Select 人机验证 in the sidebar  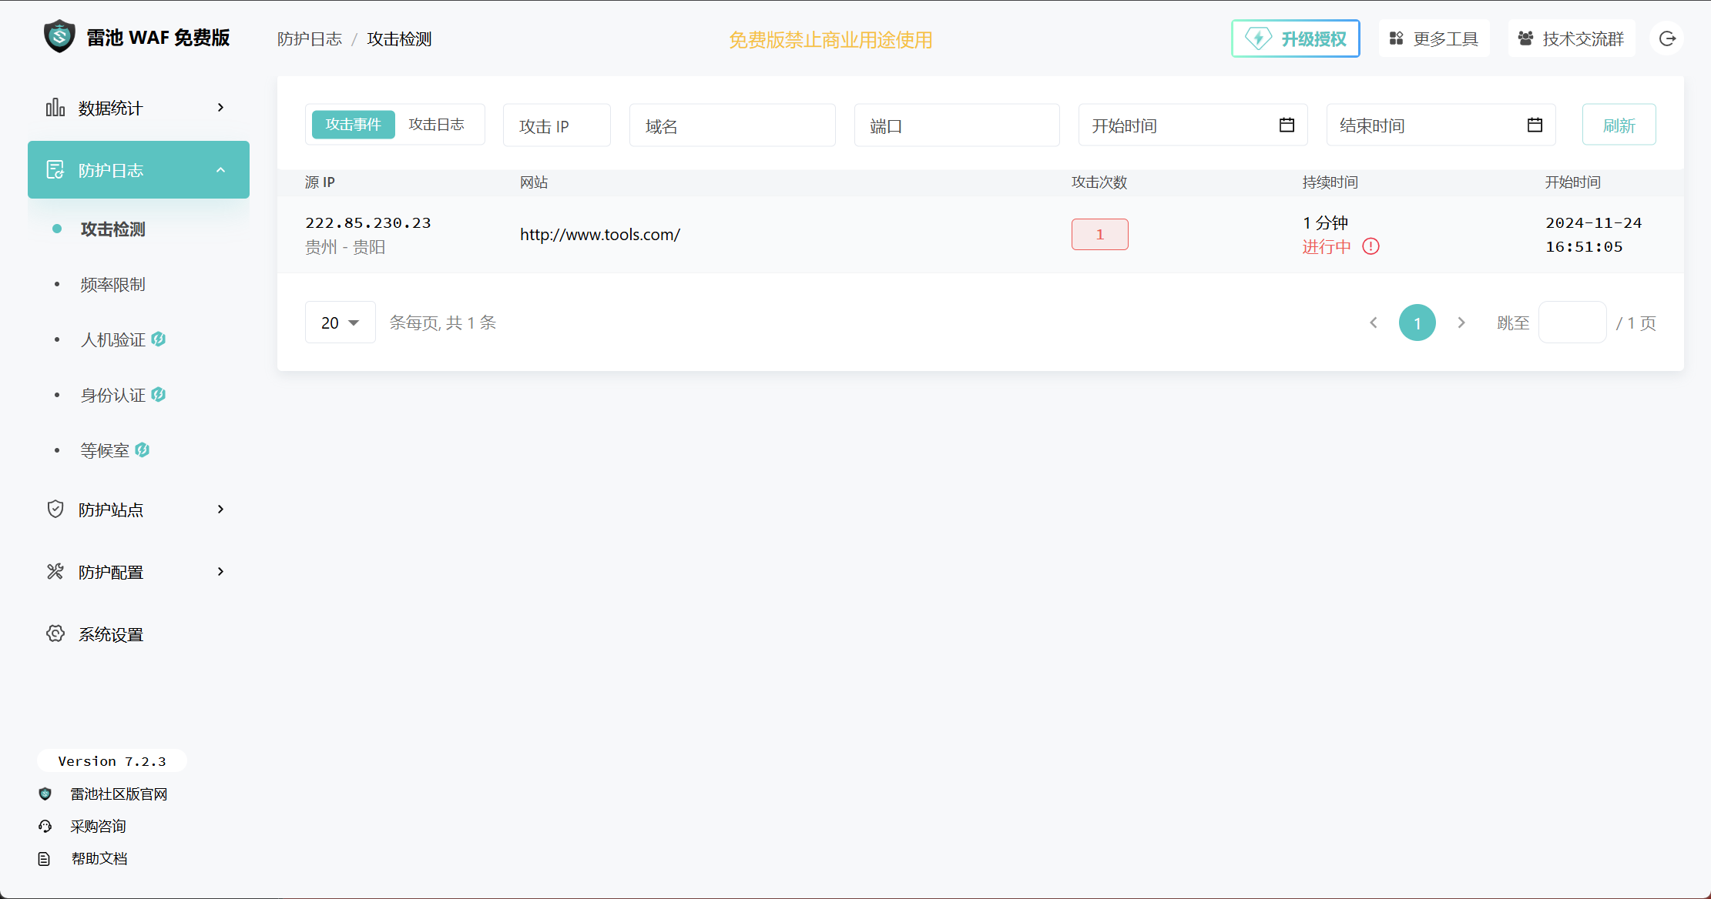click(x=112, y=339)
